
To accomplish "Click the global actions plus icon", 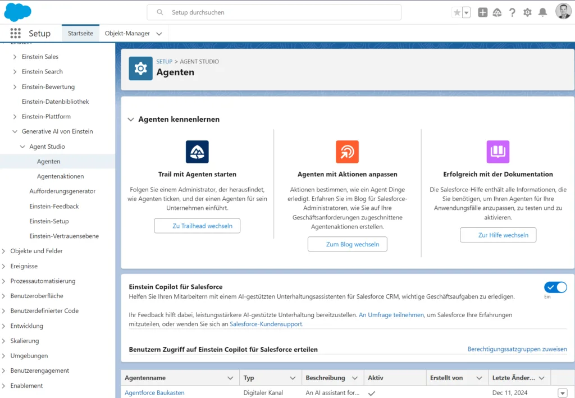I will coord(482,12).
